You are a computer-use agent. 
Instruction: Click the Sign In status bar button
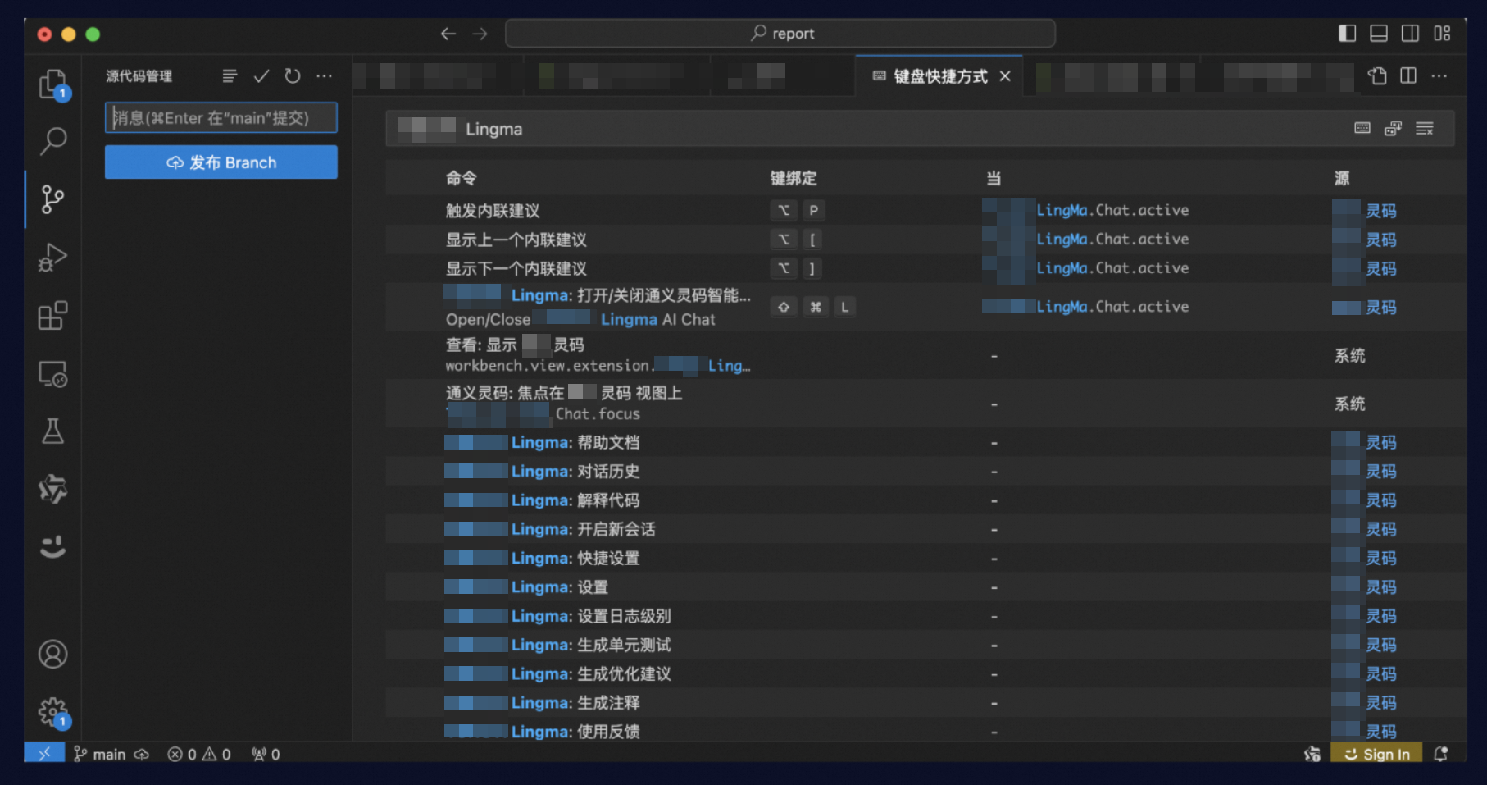[x=1377, y=754]
